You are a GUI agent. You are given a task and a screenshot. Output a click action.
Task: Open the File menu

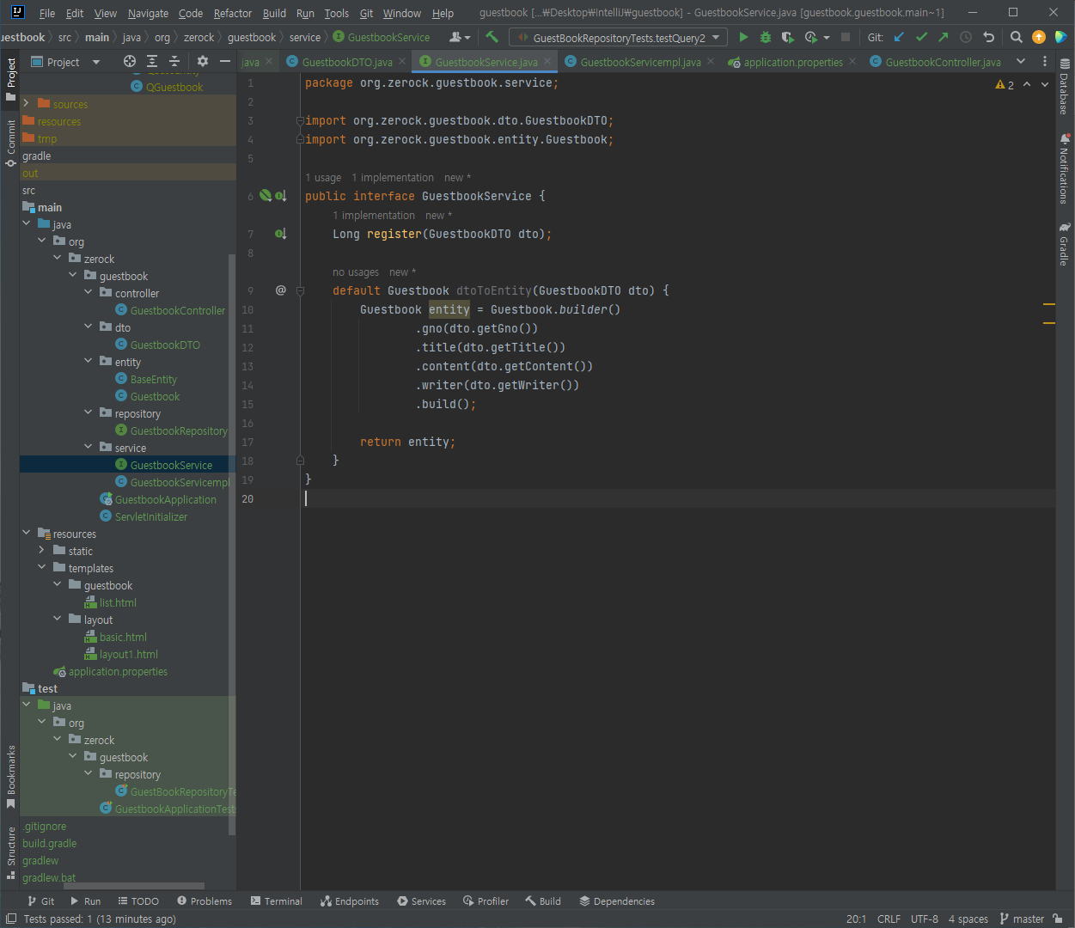[47, 13]
